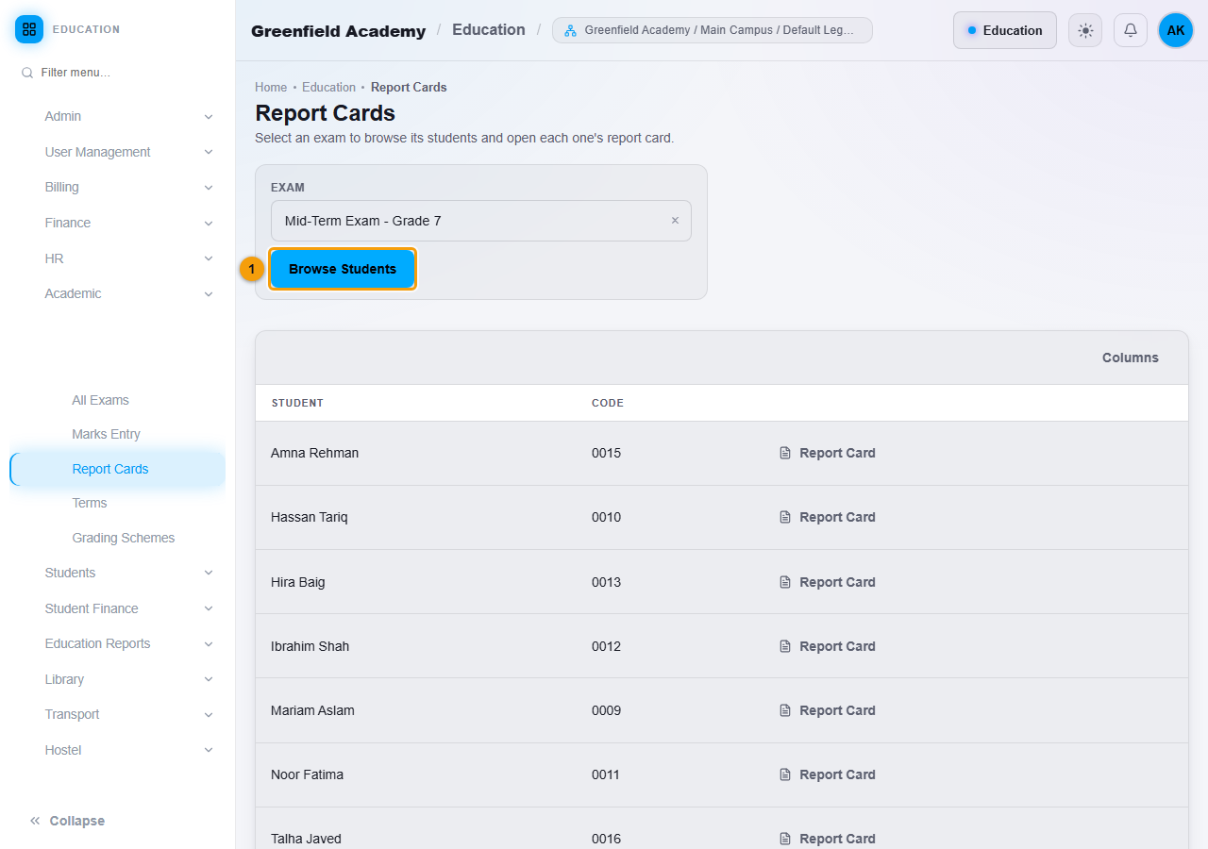Open the Mid-Term Exam - Grade 7 dropdown
The image size is (1208, 849).
(x=481, y=221)
